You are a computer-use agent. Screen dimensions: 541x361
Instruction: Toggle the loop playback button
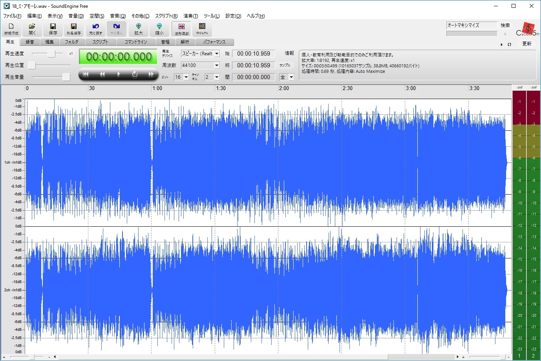click(135, 74)
